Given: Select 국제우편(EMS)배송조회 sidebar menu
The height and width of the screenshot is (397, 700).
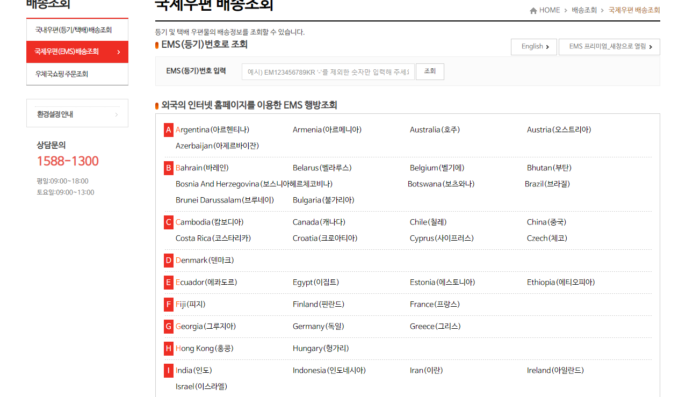Looking at the screenshot, I should tap(77, 52).
